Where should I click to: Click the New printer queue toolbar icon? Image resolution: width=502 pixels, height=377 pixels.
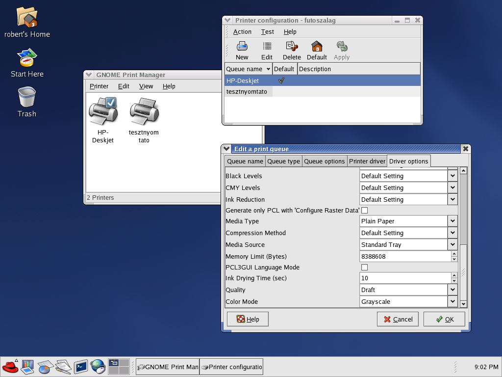click(x=242, y=51)
